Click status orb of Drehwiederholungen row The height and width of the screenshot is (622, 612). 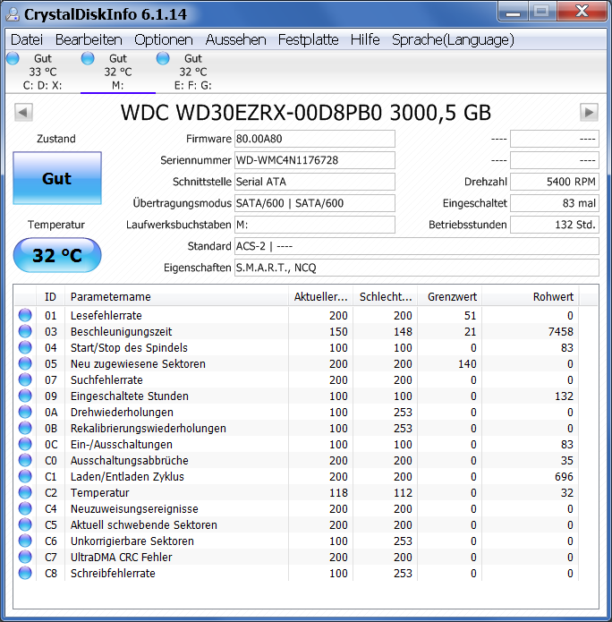pyautogui.click(x=25, y=413)
